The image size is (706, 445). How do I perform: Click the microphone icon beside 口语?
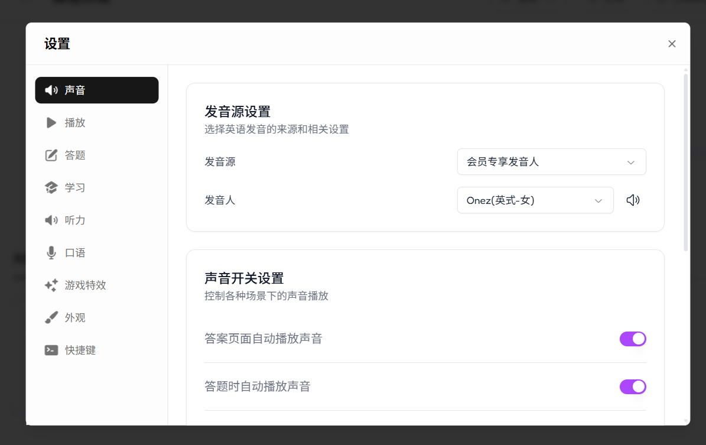51,253
